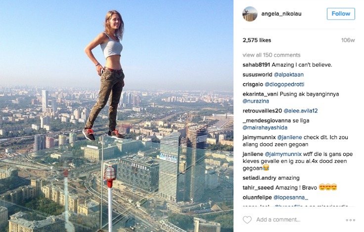364x232 pixels.
Task: Open the 106w post timestamp
Action: (x=348, y=40)
